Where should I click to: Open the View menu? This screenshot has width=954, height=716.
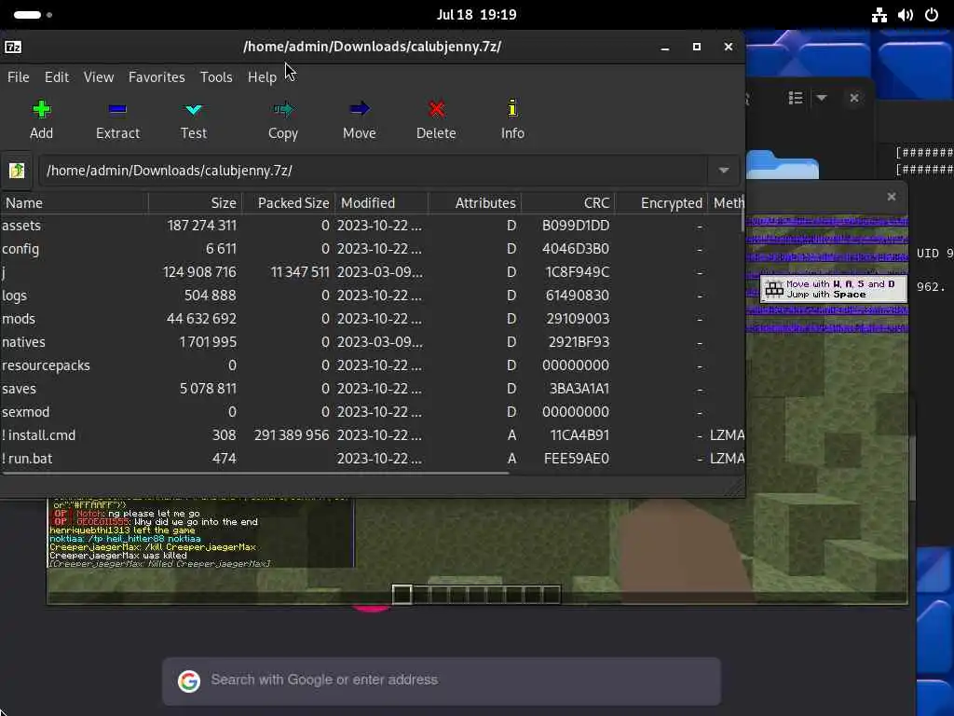pos(99,77)
